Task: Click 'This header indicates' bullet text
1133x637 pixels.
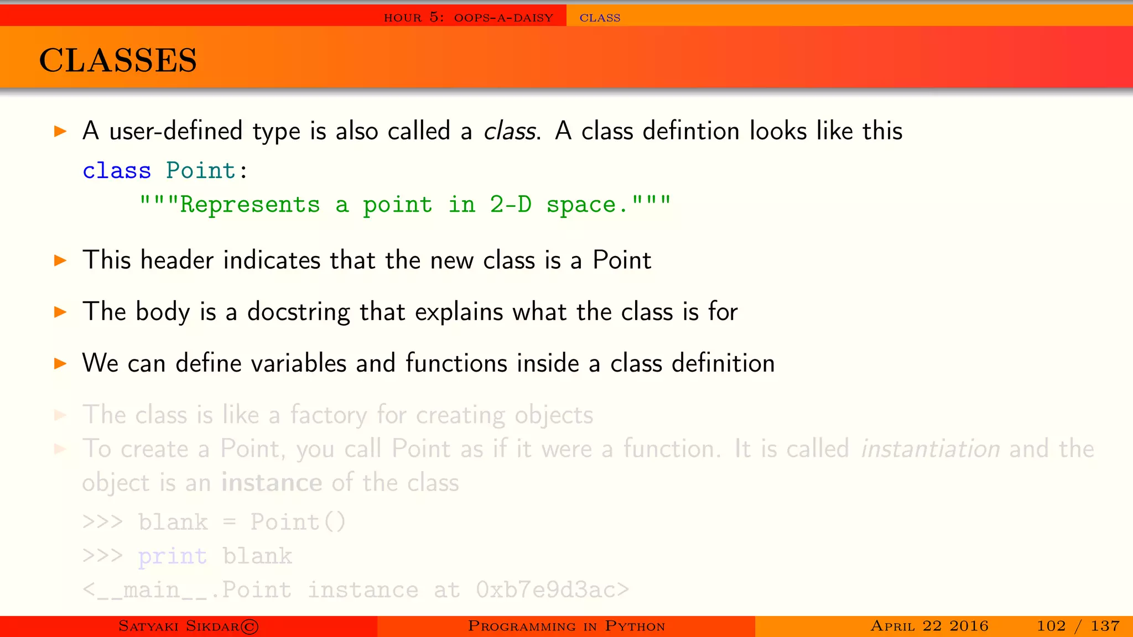Action: [367, 260]
